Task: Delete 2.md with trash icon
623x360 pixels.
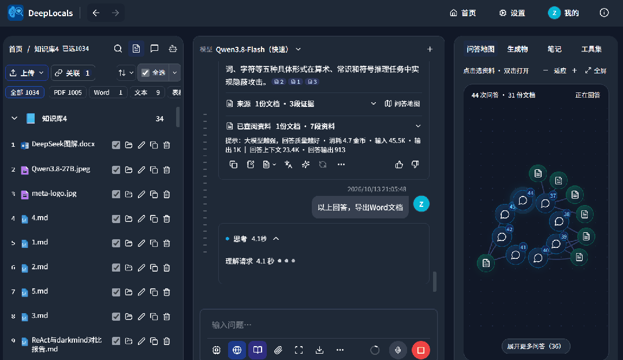Action: (x=167, y=268)
